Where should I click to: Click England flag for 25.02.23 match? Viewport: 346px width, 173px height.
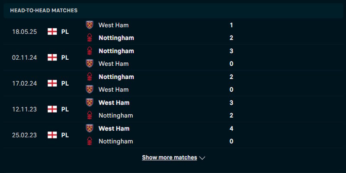click(x=52, y=135)
